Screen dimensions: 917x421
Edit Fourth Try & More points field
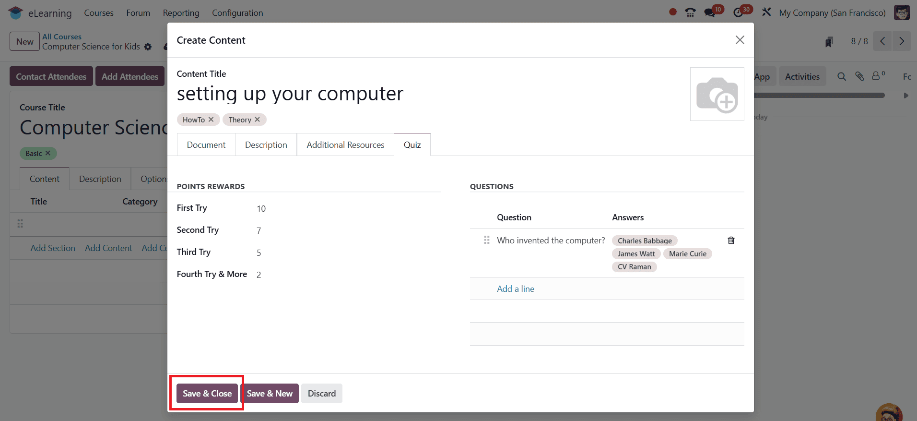(348, 275)
